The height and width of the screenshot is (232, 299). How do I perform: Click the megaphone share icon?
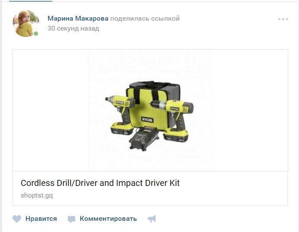[152, 219]
